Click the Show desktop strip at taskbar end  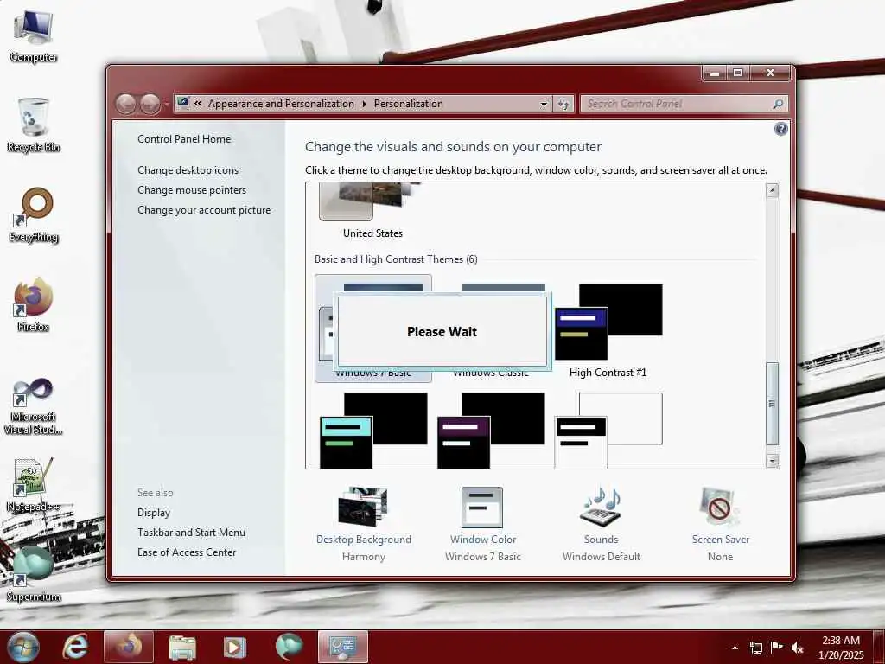click(881, 647)
